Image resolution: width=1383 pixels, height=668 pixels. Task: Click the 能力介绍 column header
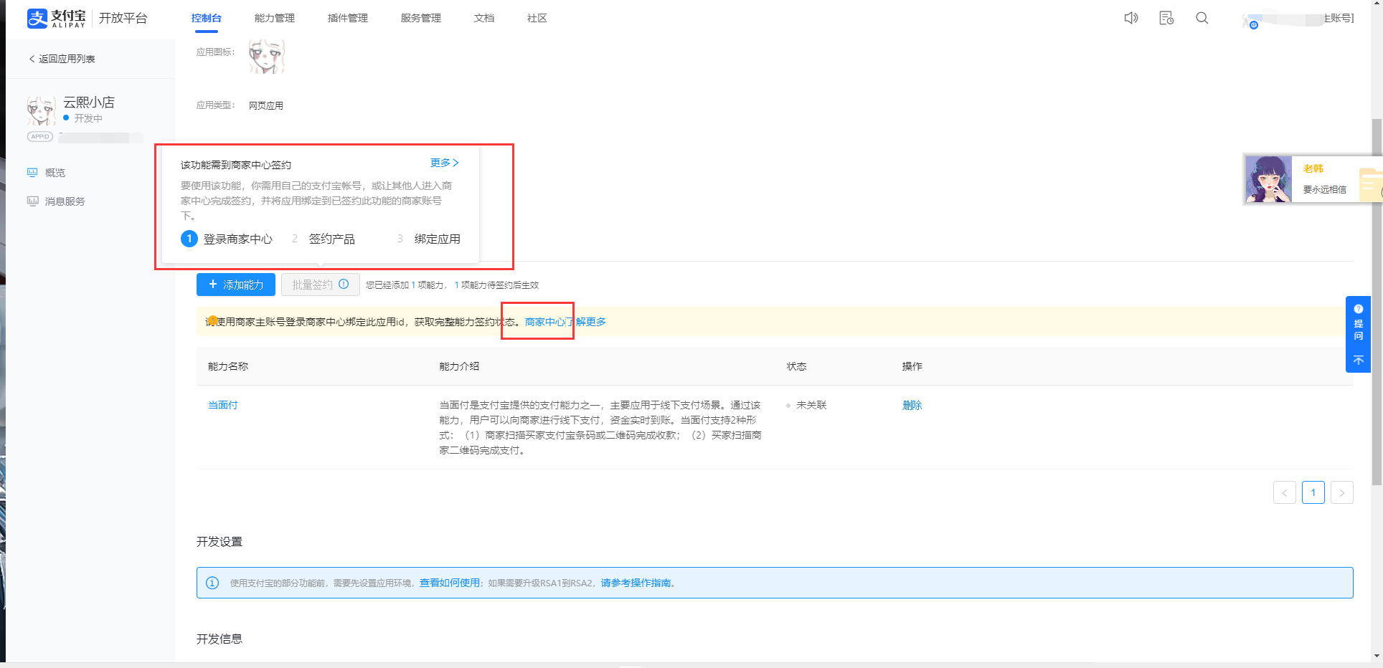[459, 366]
